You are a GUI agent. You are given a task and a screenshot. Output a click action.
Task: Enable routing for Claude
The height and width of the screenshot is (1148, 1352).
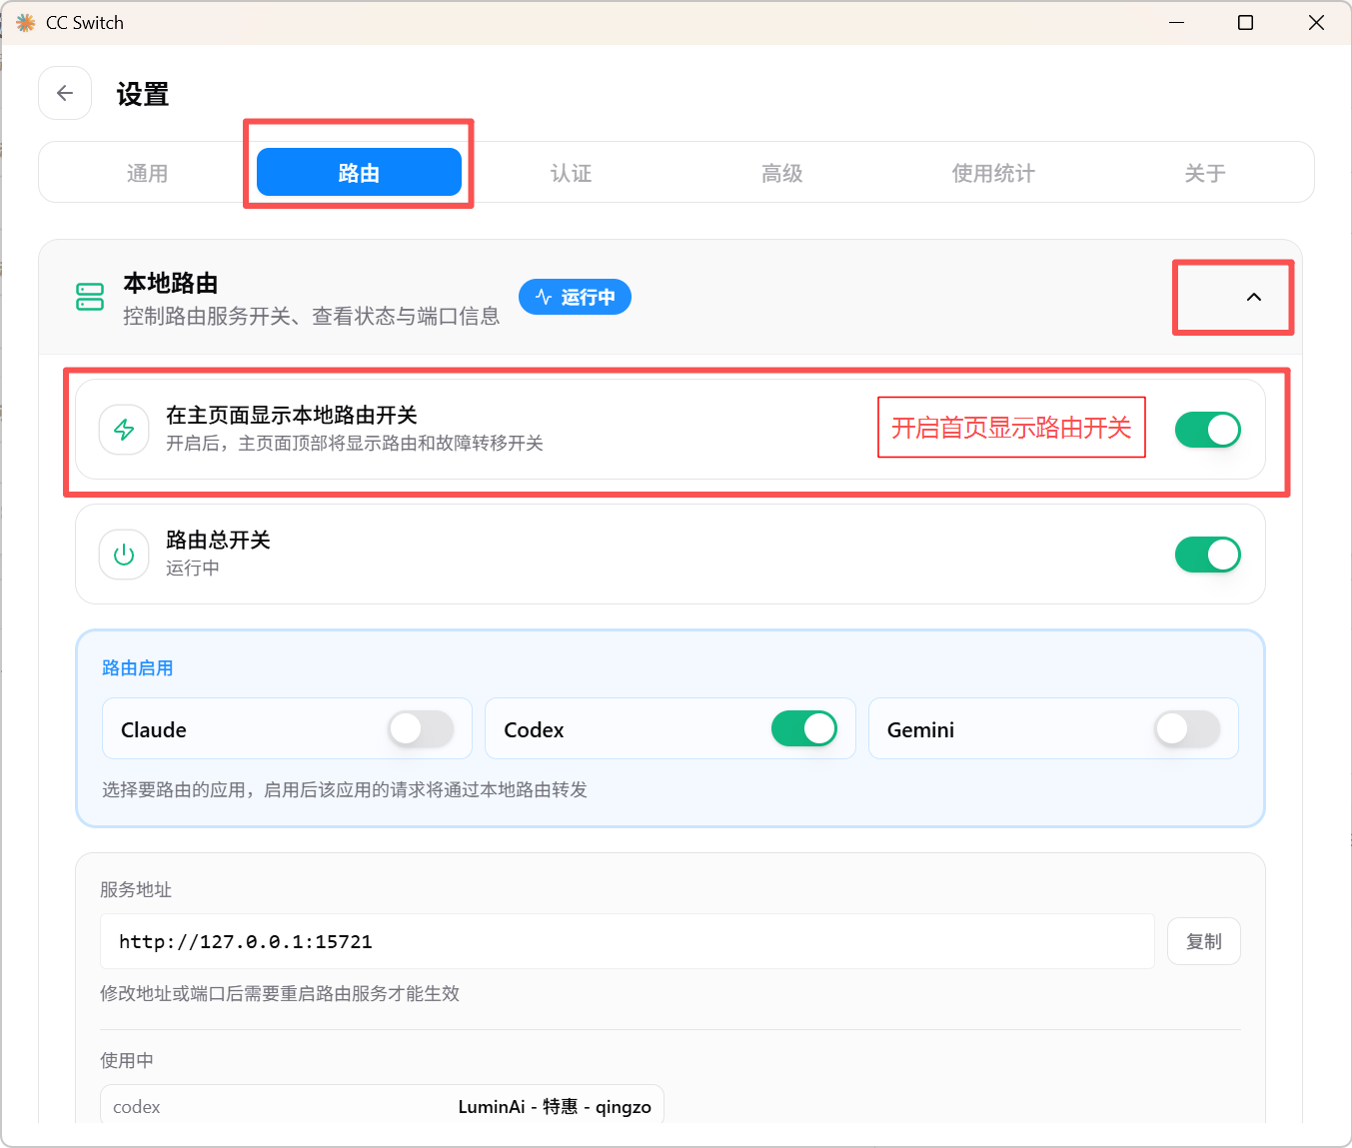coord(421,729)
